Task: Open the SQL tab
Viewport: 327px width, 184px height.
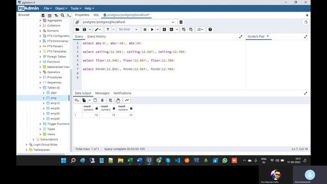Action: pyautogui.click(x=96, y=15)
